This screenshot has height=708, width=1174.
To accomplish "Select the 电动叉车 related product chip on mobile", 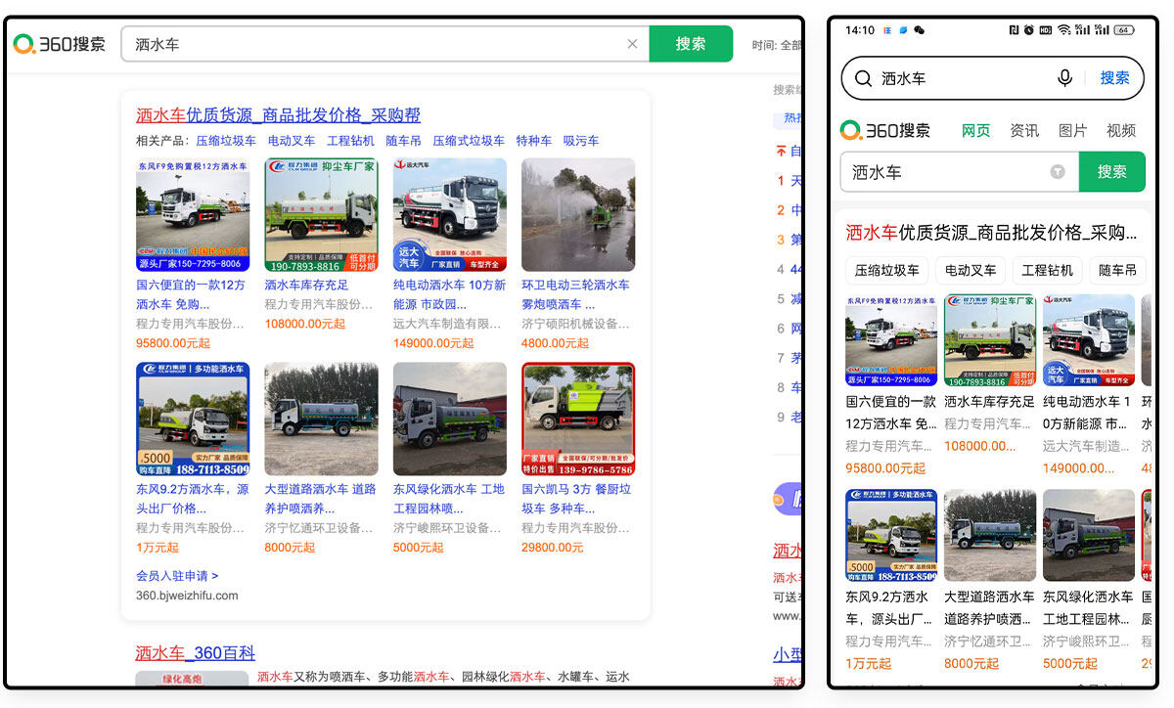I will pos(971,270).
